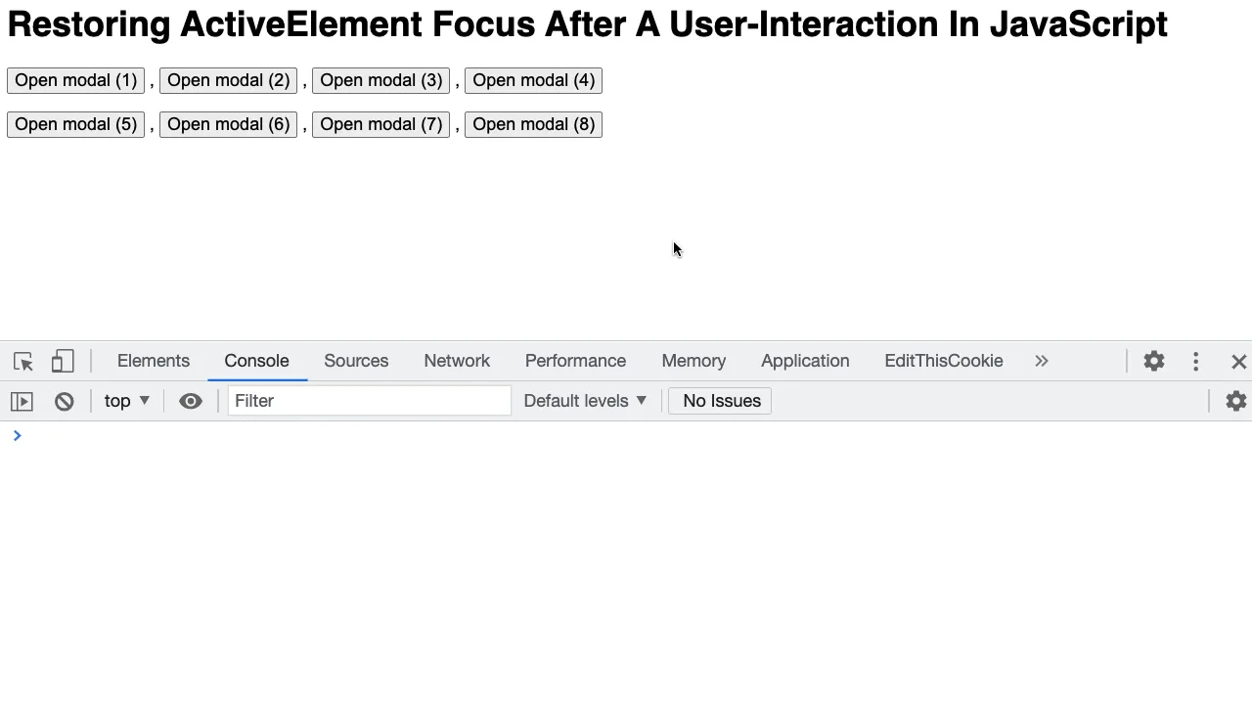This screenshot has width=1252, height=704.
Task: Focus the console Filter input field
Action: coord(370,401)
